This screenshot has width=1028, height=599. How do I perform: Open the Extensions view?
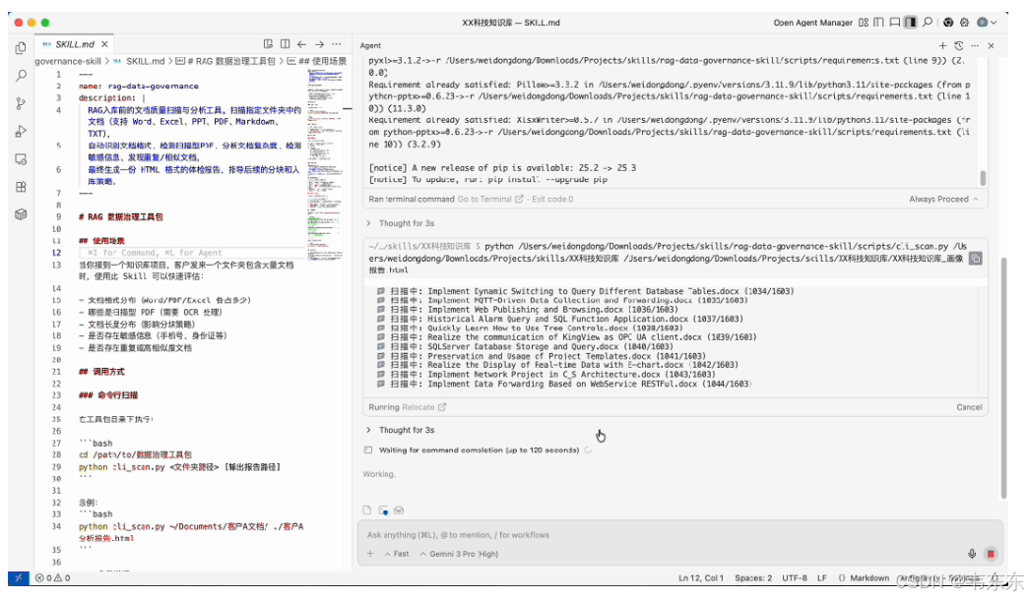(21, 187)
